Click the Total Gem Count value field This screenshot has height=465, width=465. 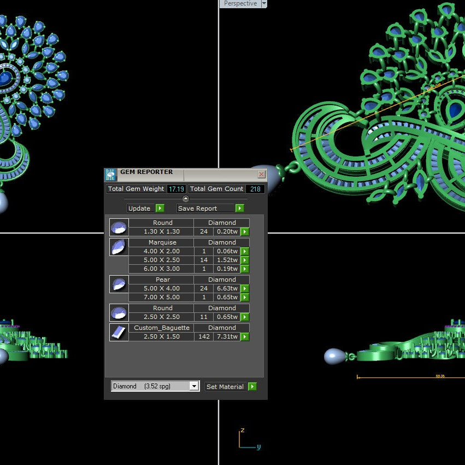255,189
